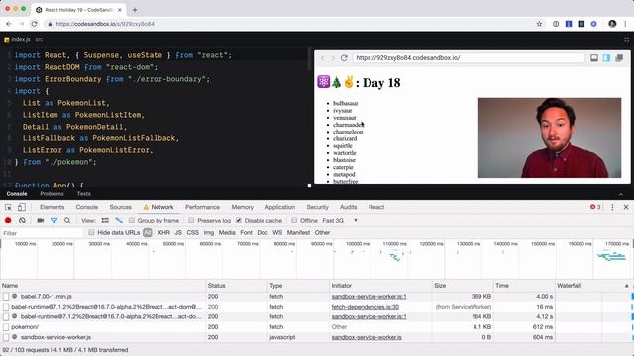
Task: Clear the network log
Action: click(x=22, y=220)
